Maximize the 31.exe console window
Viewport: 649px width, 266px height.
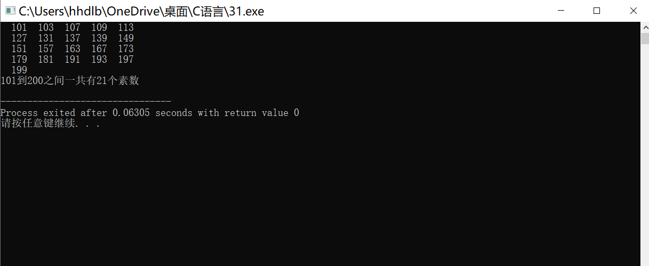[x=597, y=11]
